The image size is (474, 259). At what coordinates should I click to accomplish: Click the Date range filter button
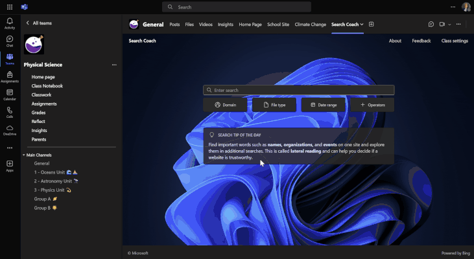(x=323, y=105)
